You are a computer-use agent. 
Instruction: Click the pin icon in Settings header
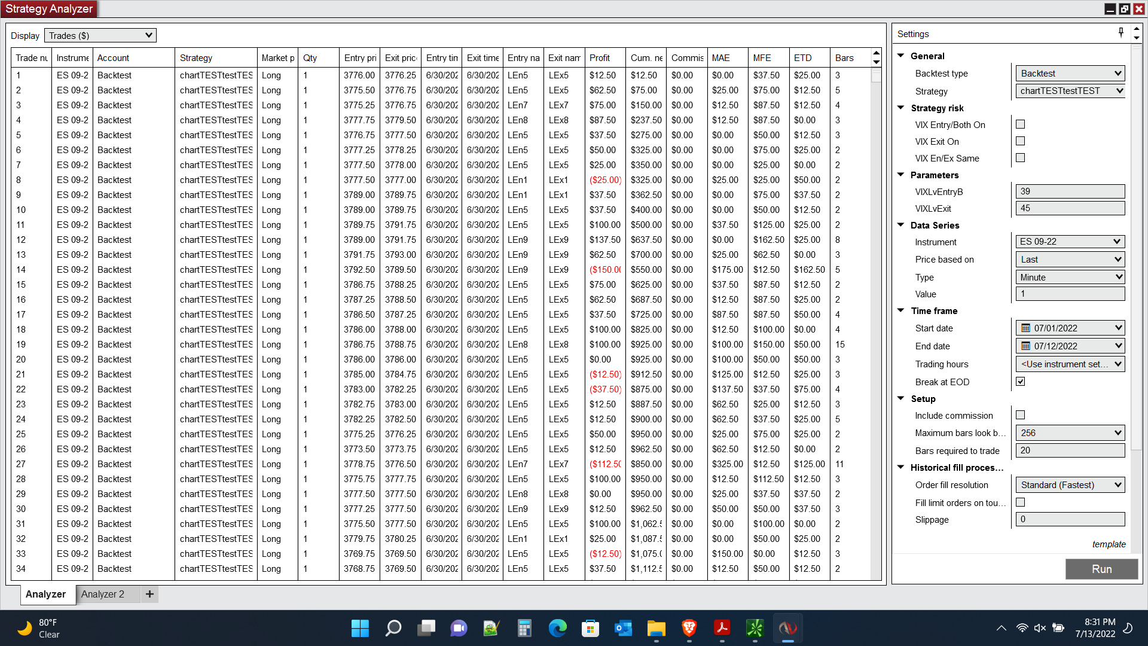click(1120, 32)
